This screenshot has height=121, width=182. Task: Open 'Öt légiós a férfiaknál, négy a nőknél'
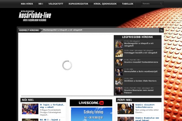tap(52, 106)
